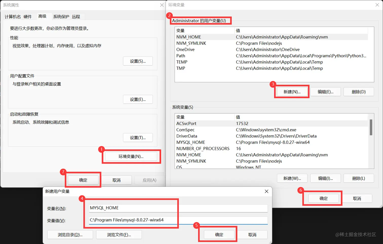Open the 计算机名 tab
Viewport: 383px width, 244px height.
click(13, 17)
